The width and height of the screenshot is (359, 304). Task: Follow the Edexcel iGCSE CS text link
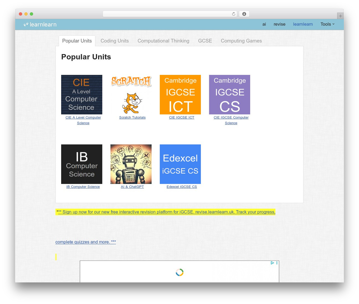182,187
